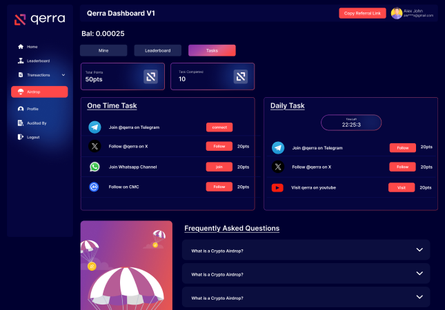Image resolution: width=445 pixels, height=310 pixels.
Task: Click the X icon in One Time Task
Action: (95, 147)
